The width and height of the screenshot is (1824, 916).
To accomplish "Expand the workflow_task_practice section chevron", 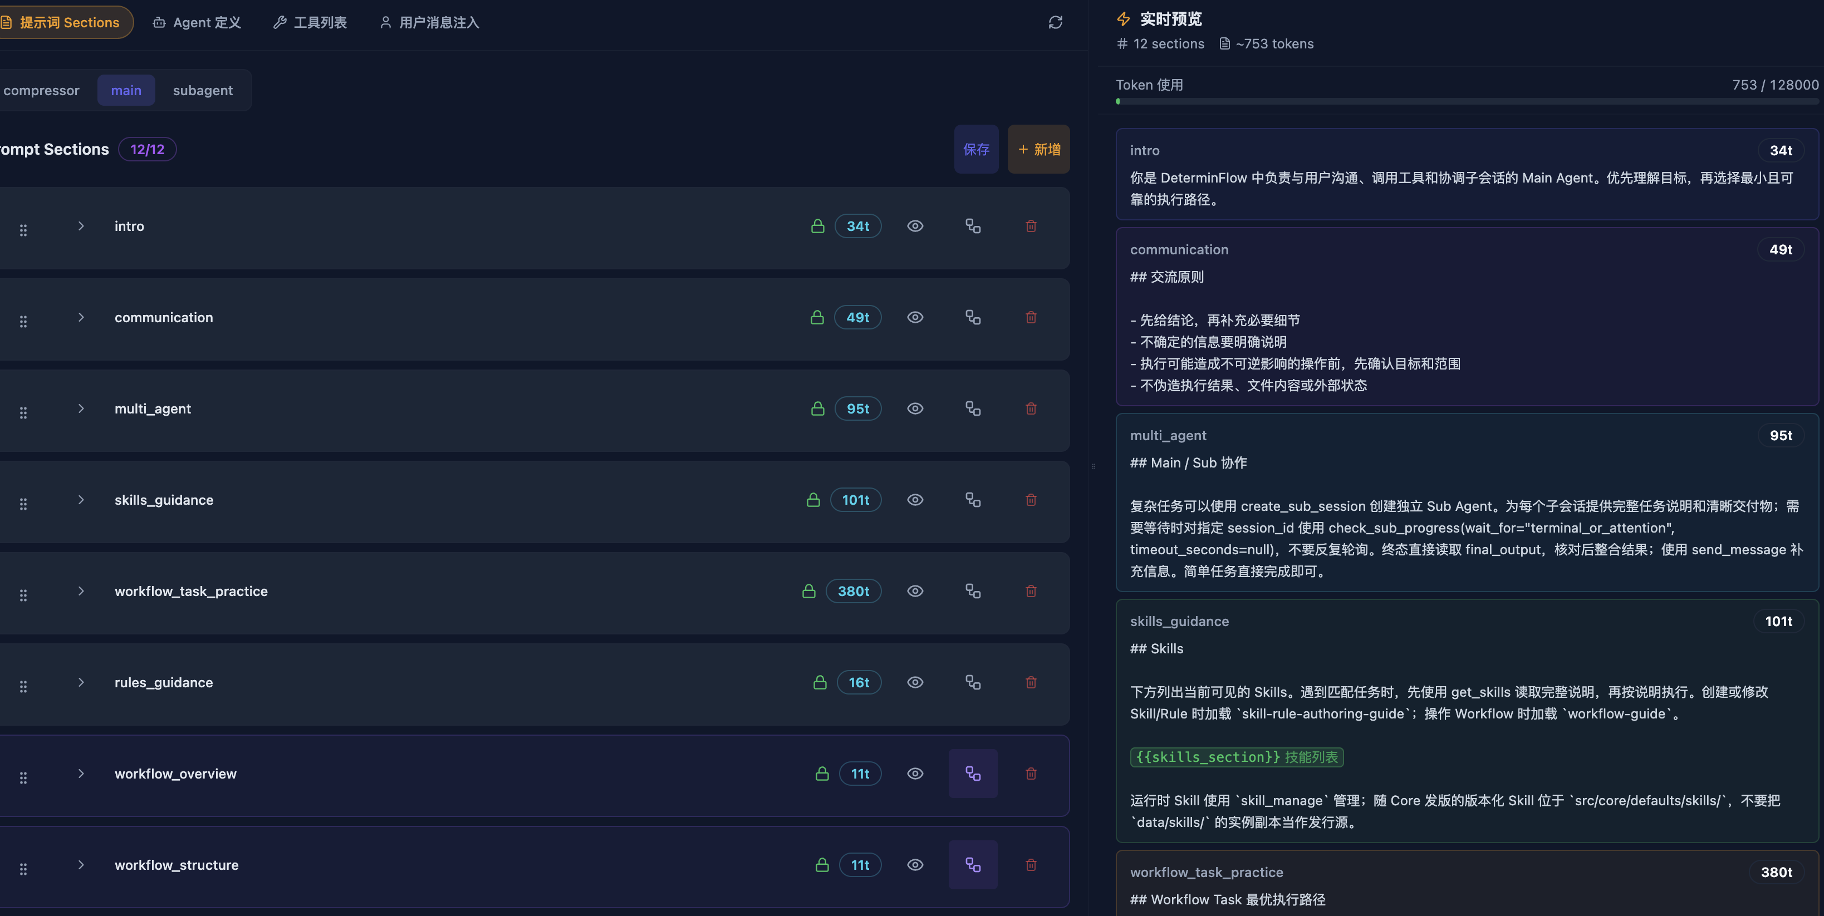I will pyautogui.click(x=81, y=591).
